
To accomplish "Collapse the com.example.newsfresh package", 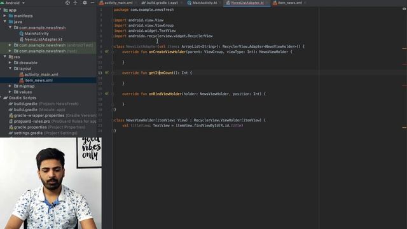I will tap(10, 27).
